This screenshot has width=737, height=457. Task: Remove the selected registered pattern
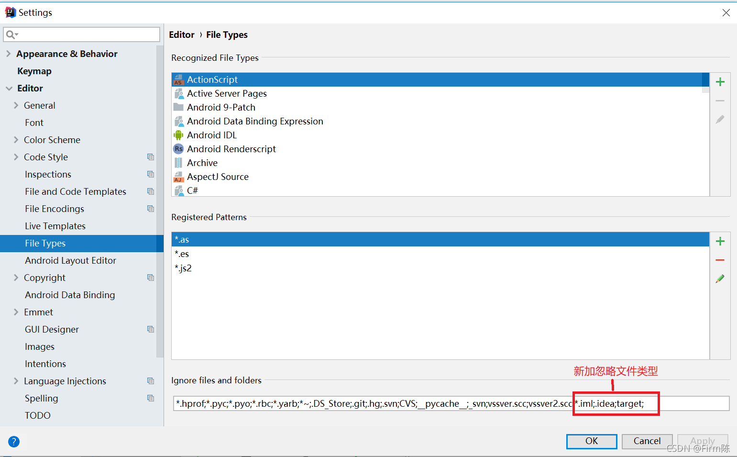(720, 260)
